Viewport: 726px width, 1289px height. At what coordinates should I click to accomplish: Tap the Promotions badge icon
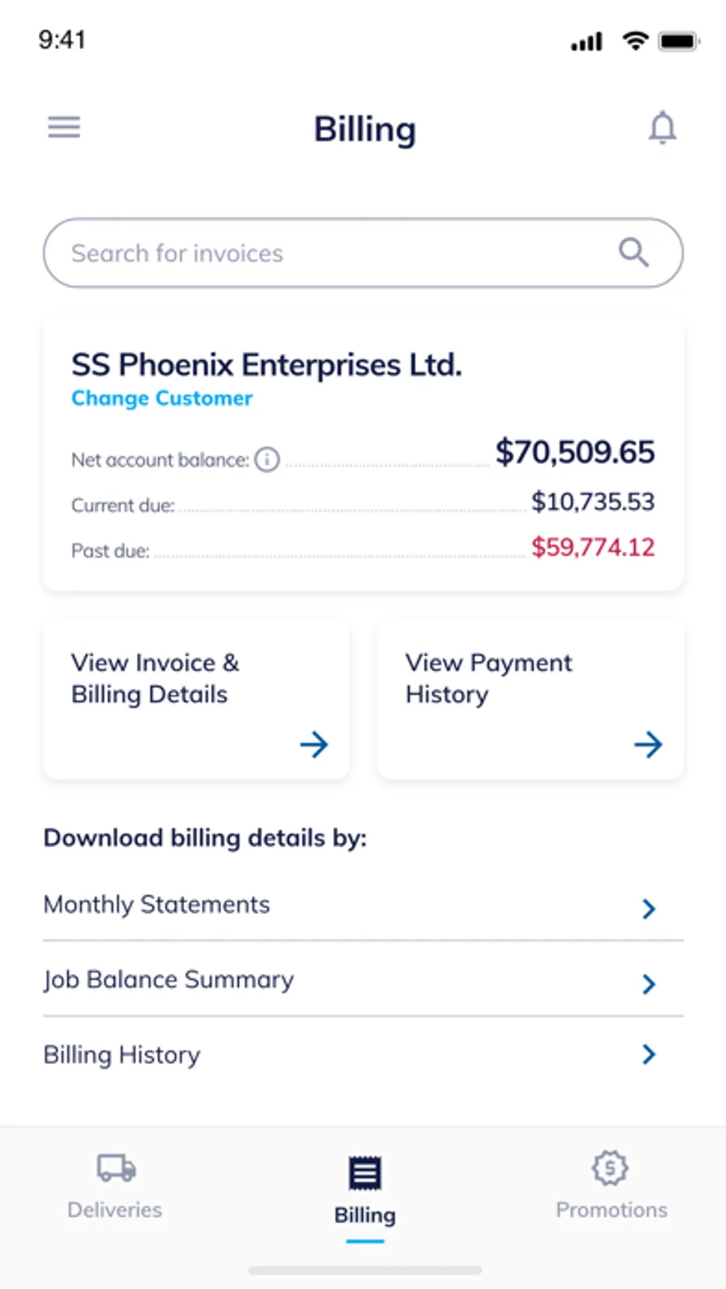[x=610, y=1168]
